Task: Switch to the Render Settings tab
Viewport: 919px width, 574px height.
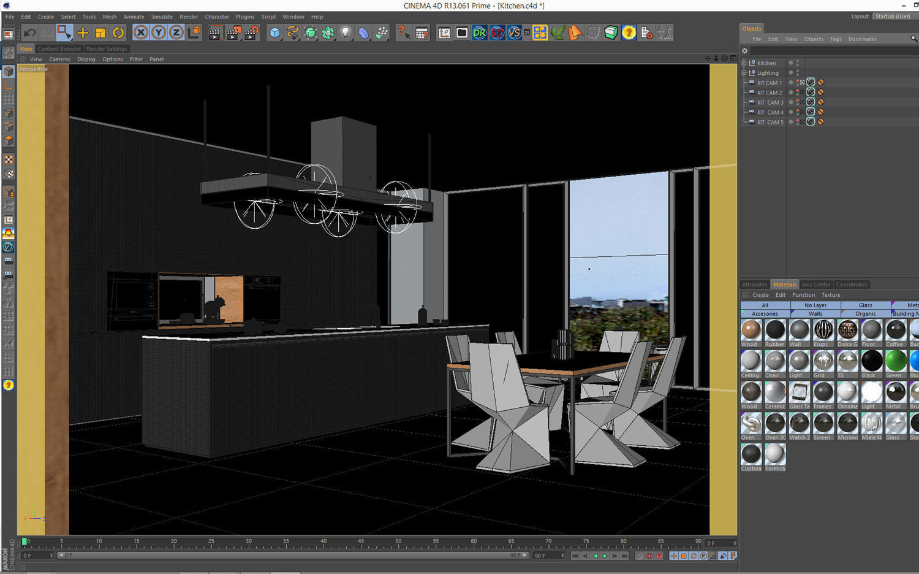Action: click(107, 49)
